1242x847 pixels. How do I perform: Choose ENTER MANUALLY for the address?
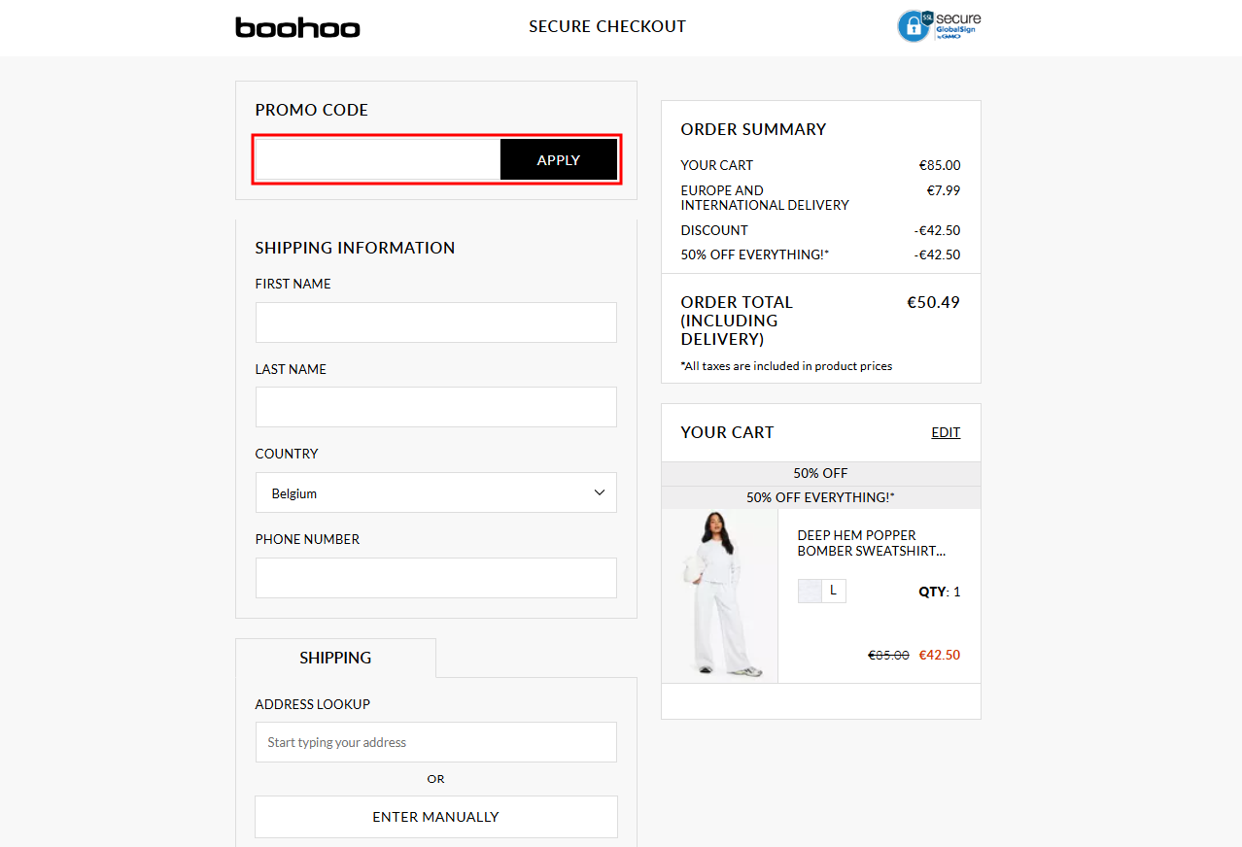(435, 817)
